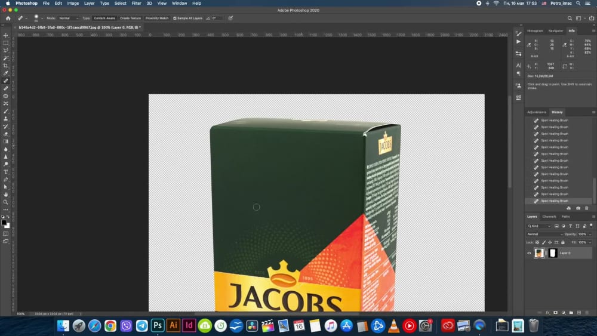The image size is (597, 336).
Task: Open the Select menu
Action: [121, 3]
